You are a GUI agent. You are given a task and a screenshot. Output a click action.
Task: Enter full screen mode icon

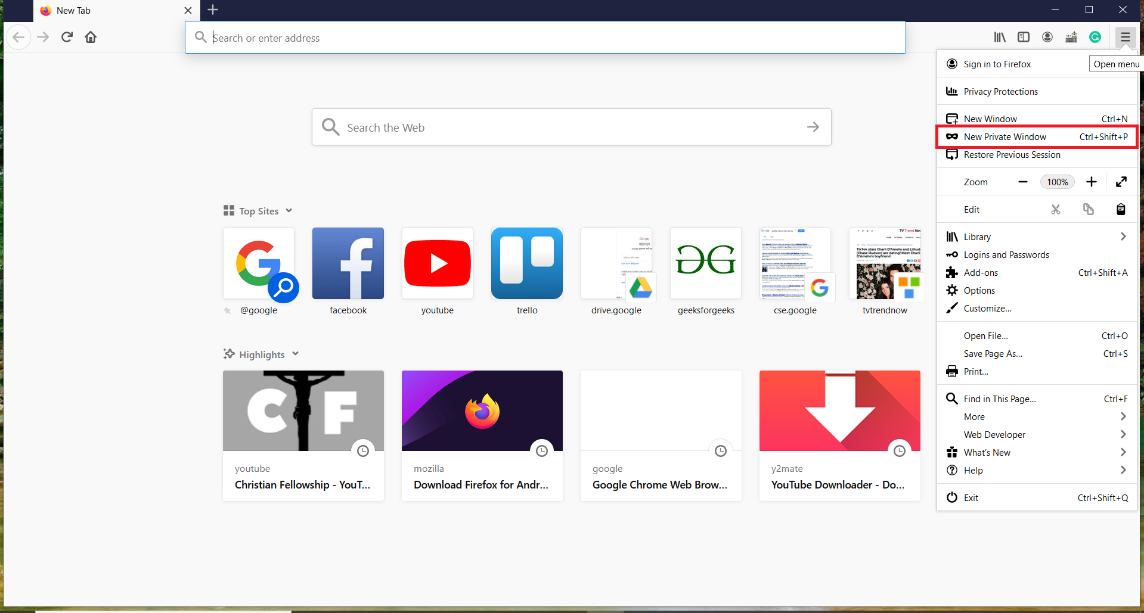1121,182
